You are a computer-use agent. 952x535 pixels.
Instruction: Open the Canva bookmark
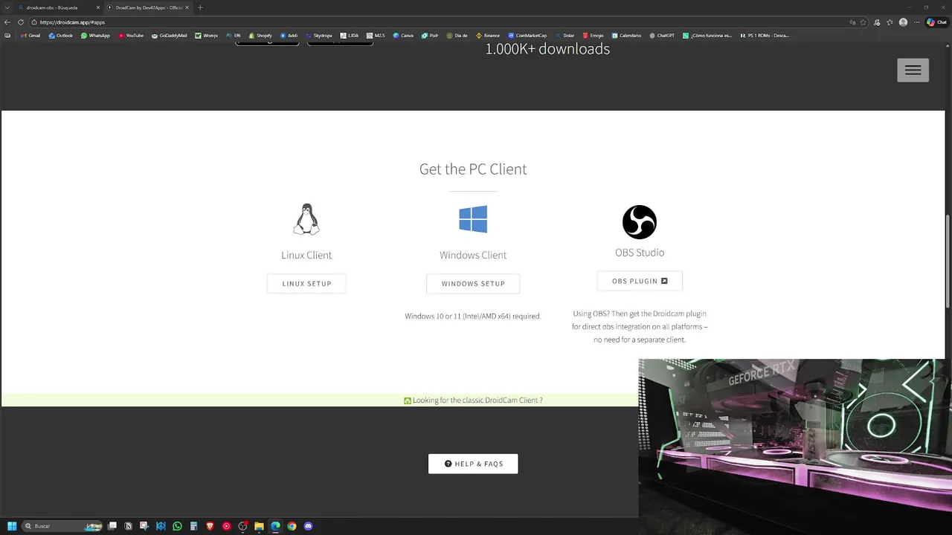coord(403,36)
